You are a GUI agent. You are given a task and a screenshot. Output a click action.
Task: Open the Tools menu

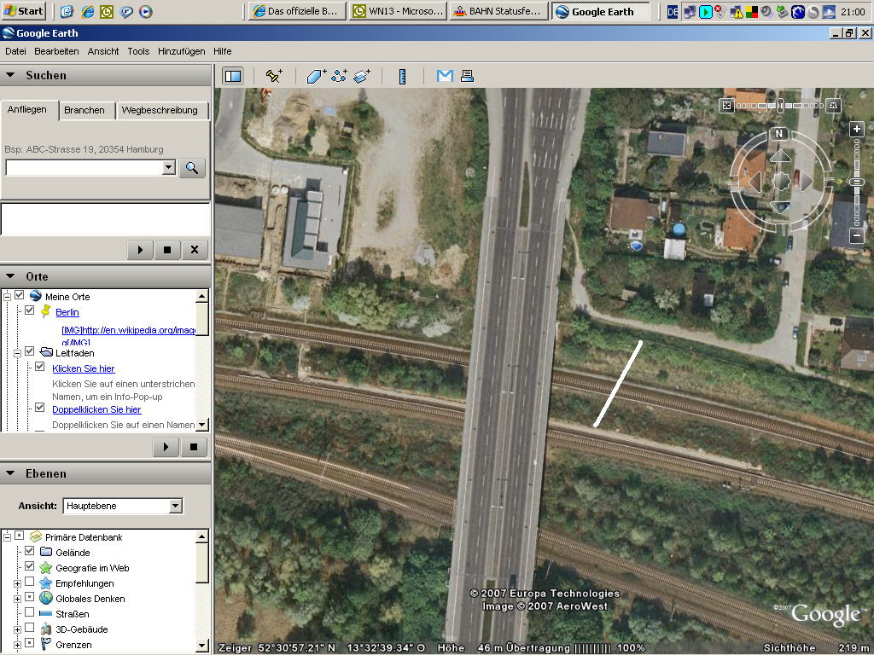point(138,51)
